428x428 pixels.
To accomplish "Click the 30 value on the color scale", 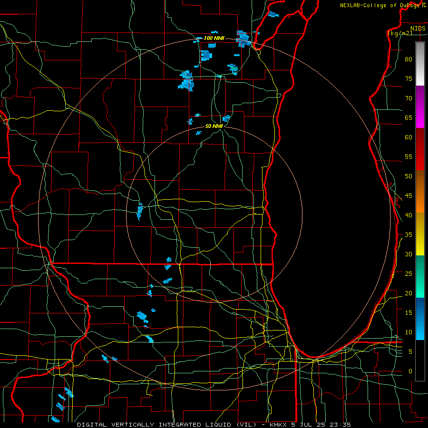I will [x=409, y=254].
